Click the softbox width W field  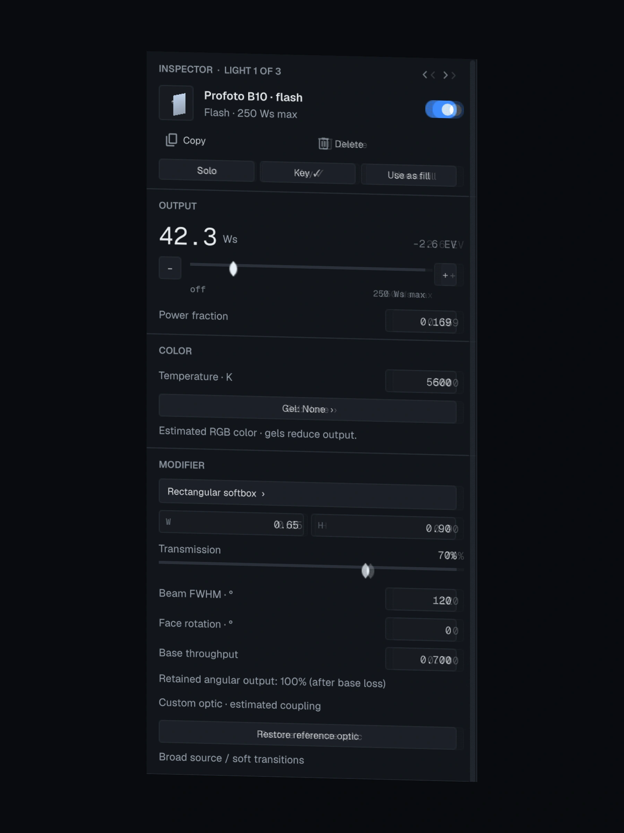coord(231,523)
